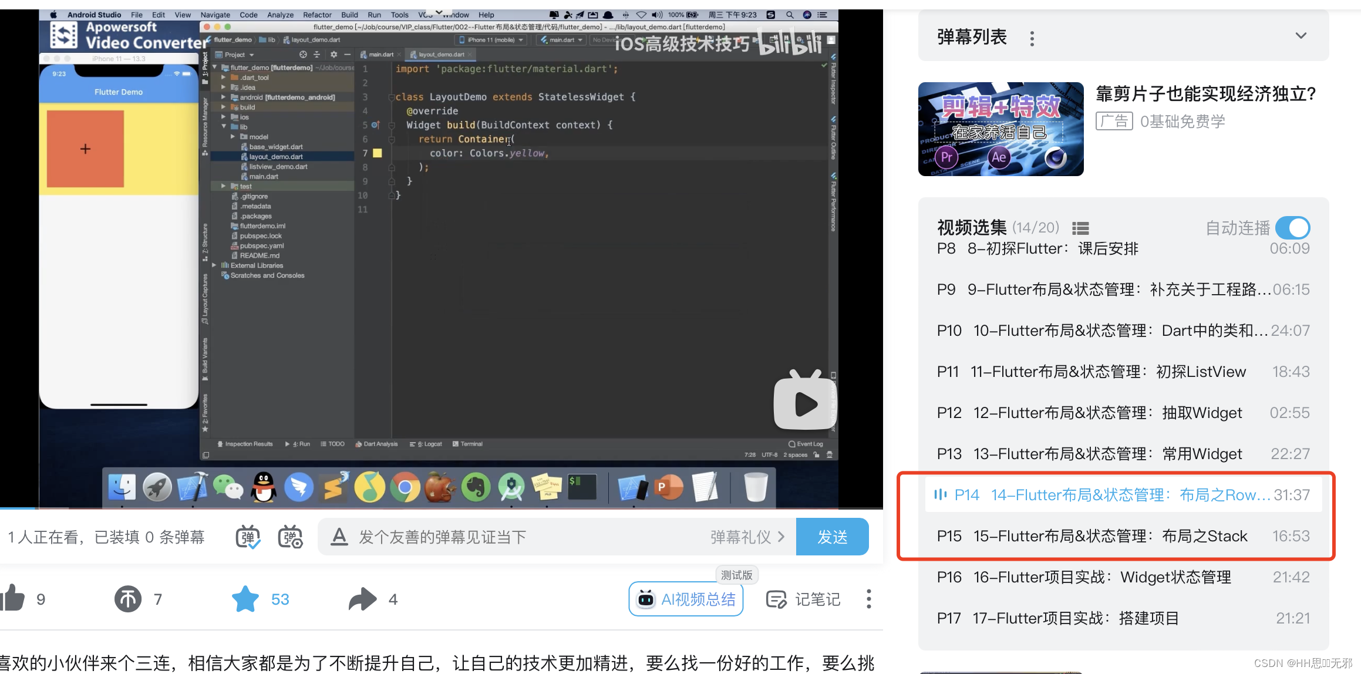Open more options beside 记笔记
The width and height of the screenshot is (1361, 674).
(x=868, y=599)
